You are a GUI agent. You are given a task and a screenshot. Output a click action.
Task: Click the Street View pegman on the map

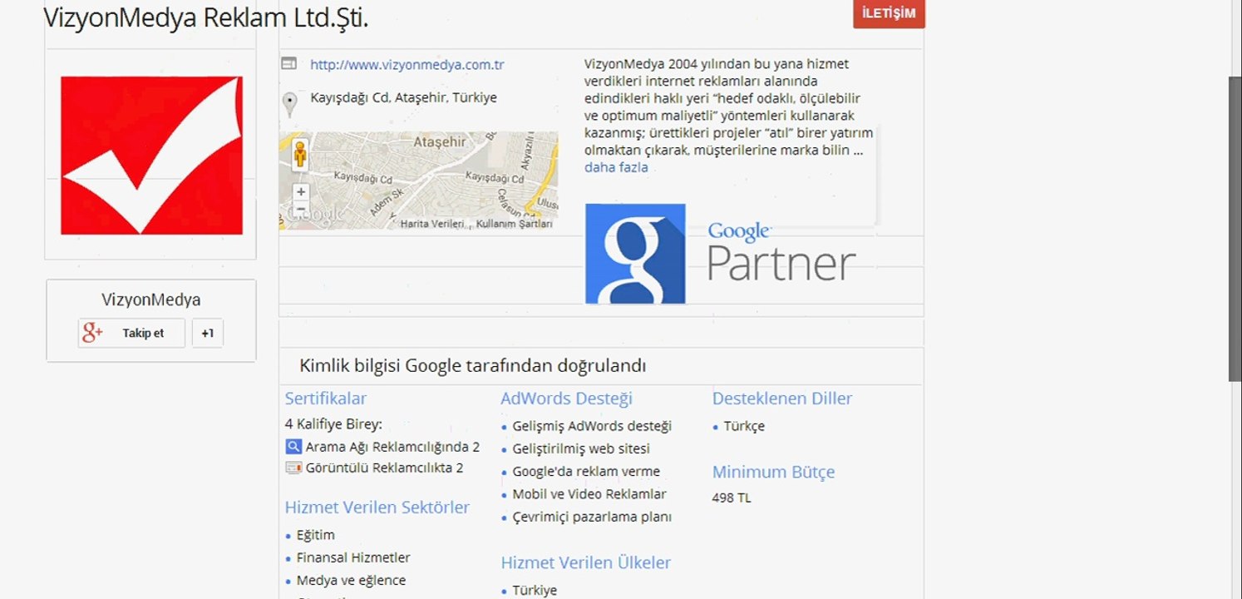[x=300, y=155]
